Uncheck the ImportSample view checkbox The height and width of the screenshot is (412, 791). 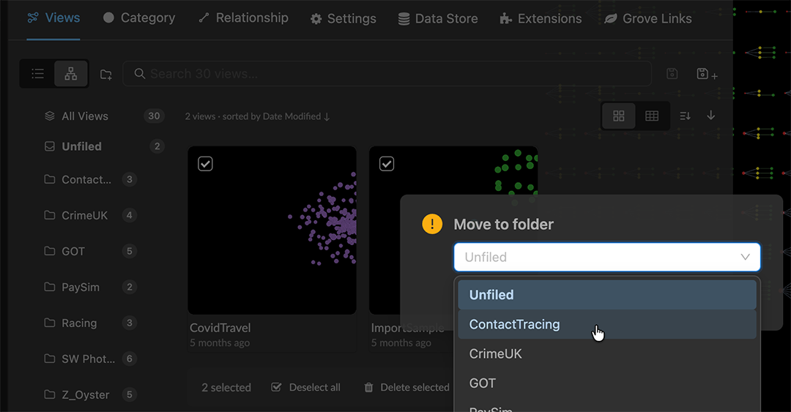387,164
